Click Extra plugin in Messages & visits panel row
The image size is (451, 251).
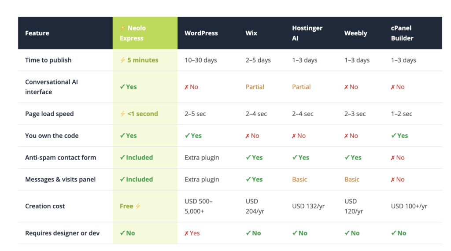[202, 180]
